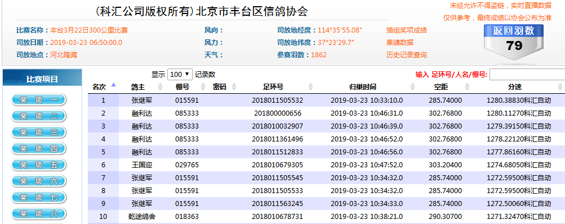This screenshot has width=565, height=224.
Task: Select ring number 2018011361496
Action: (x=278, y=139)
